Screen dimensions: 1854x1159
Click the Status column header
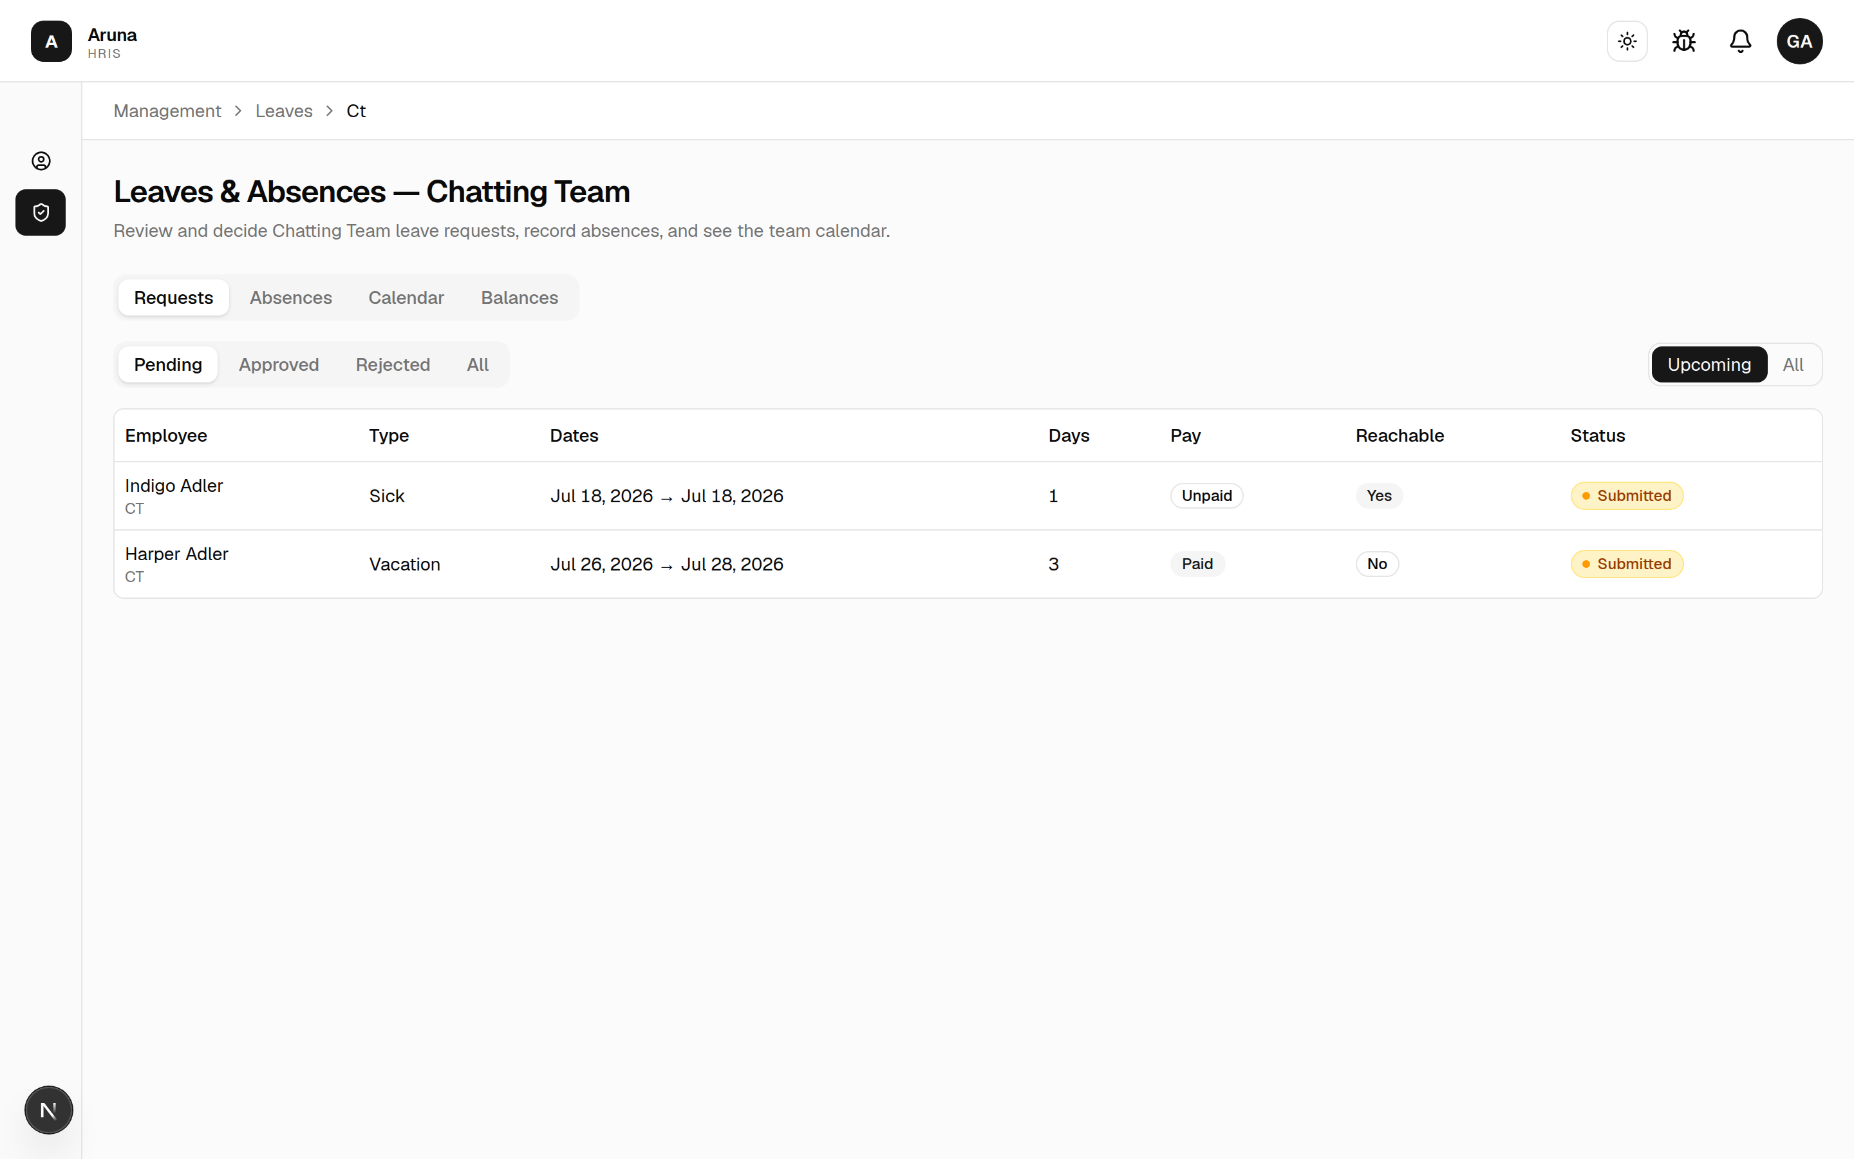point(1597,435)
